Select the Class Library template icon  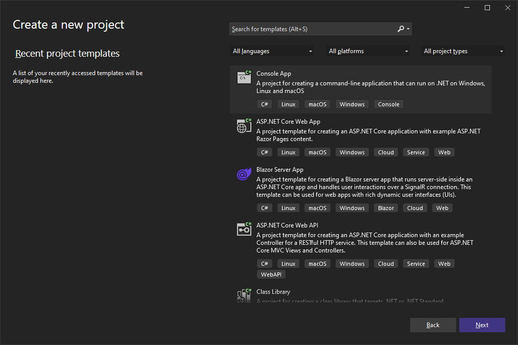point(244,295)
